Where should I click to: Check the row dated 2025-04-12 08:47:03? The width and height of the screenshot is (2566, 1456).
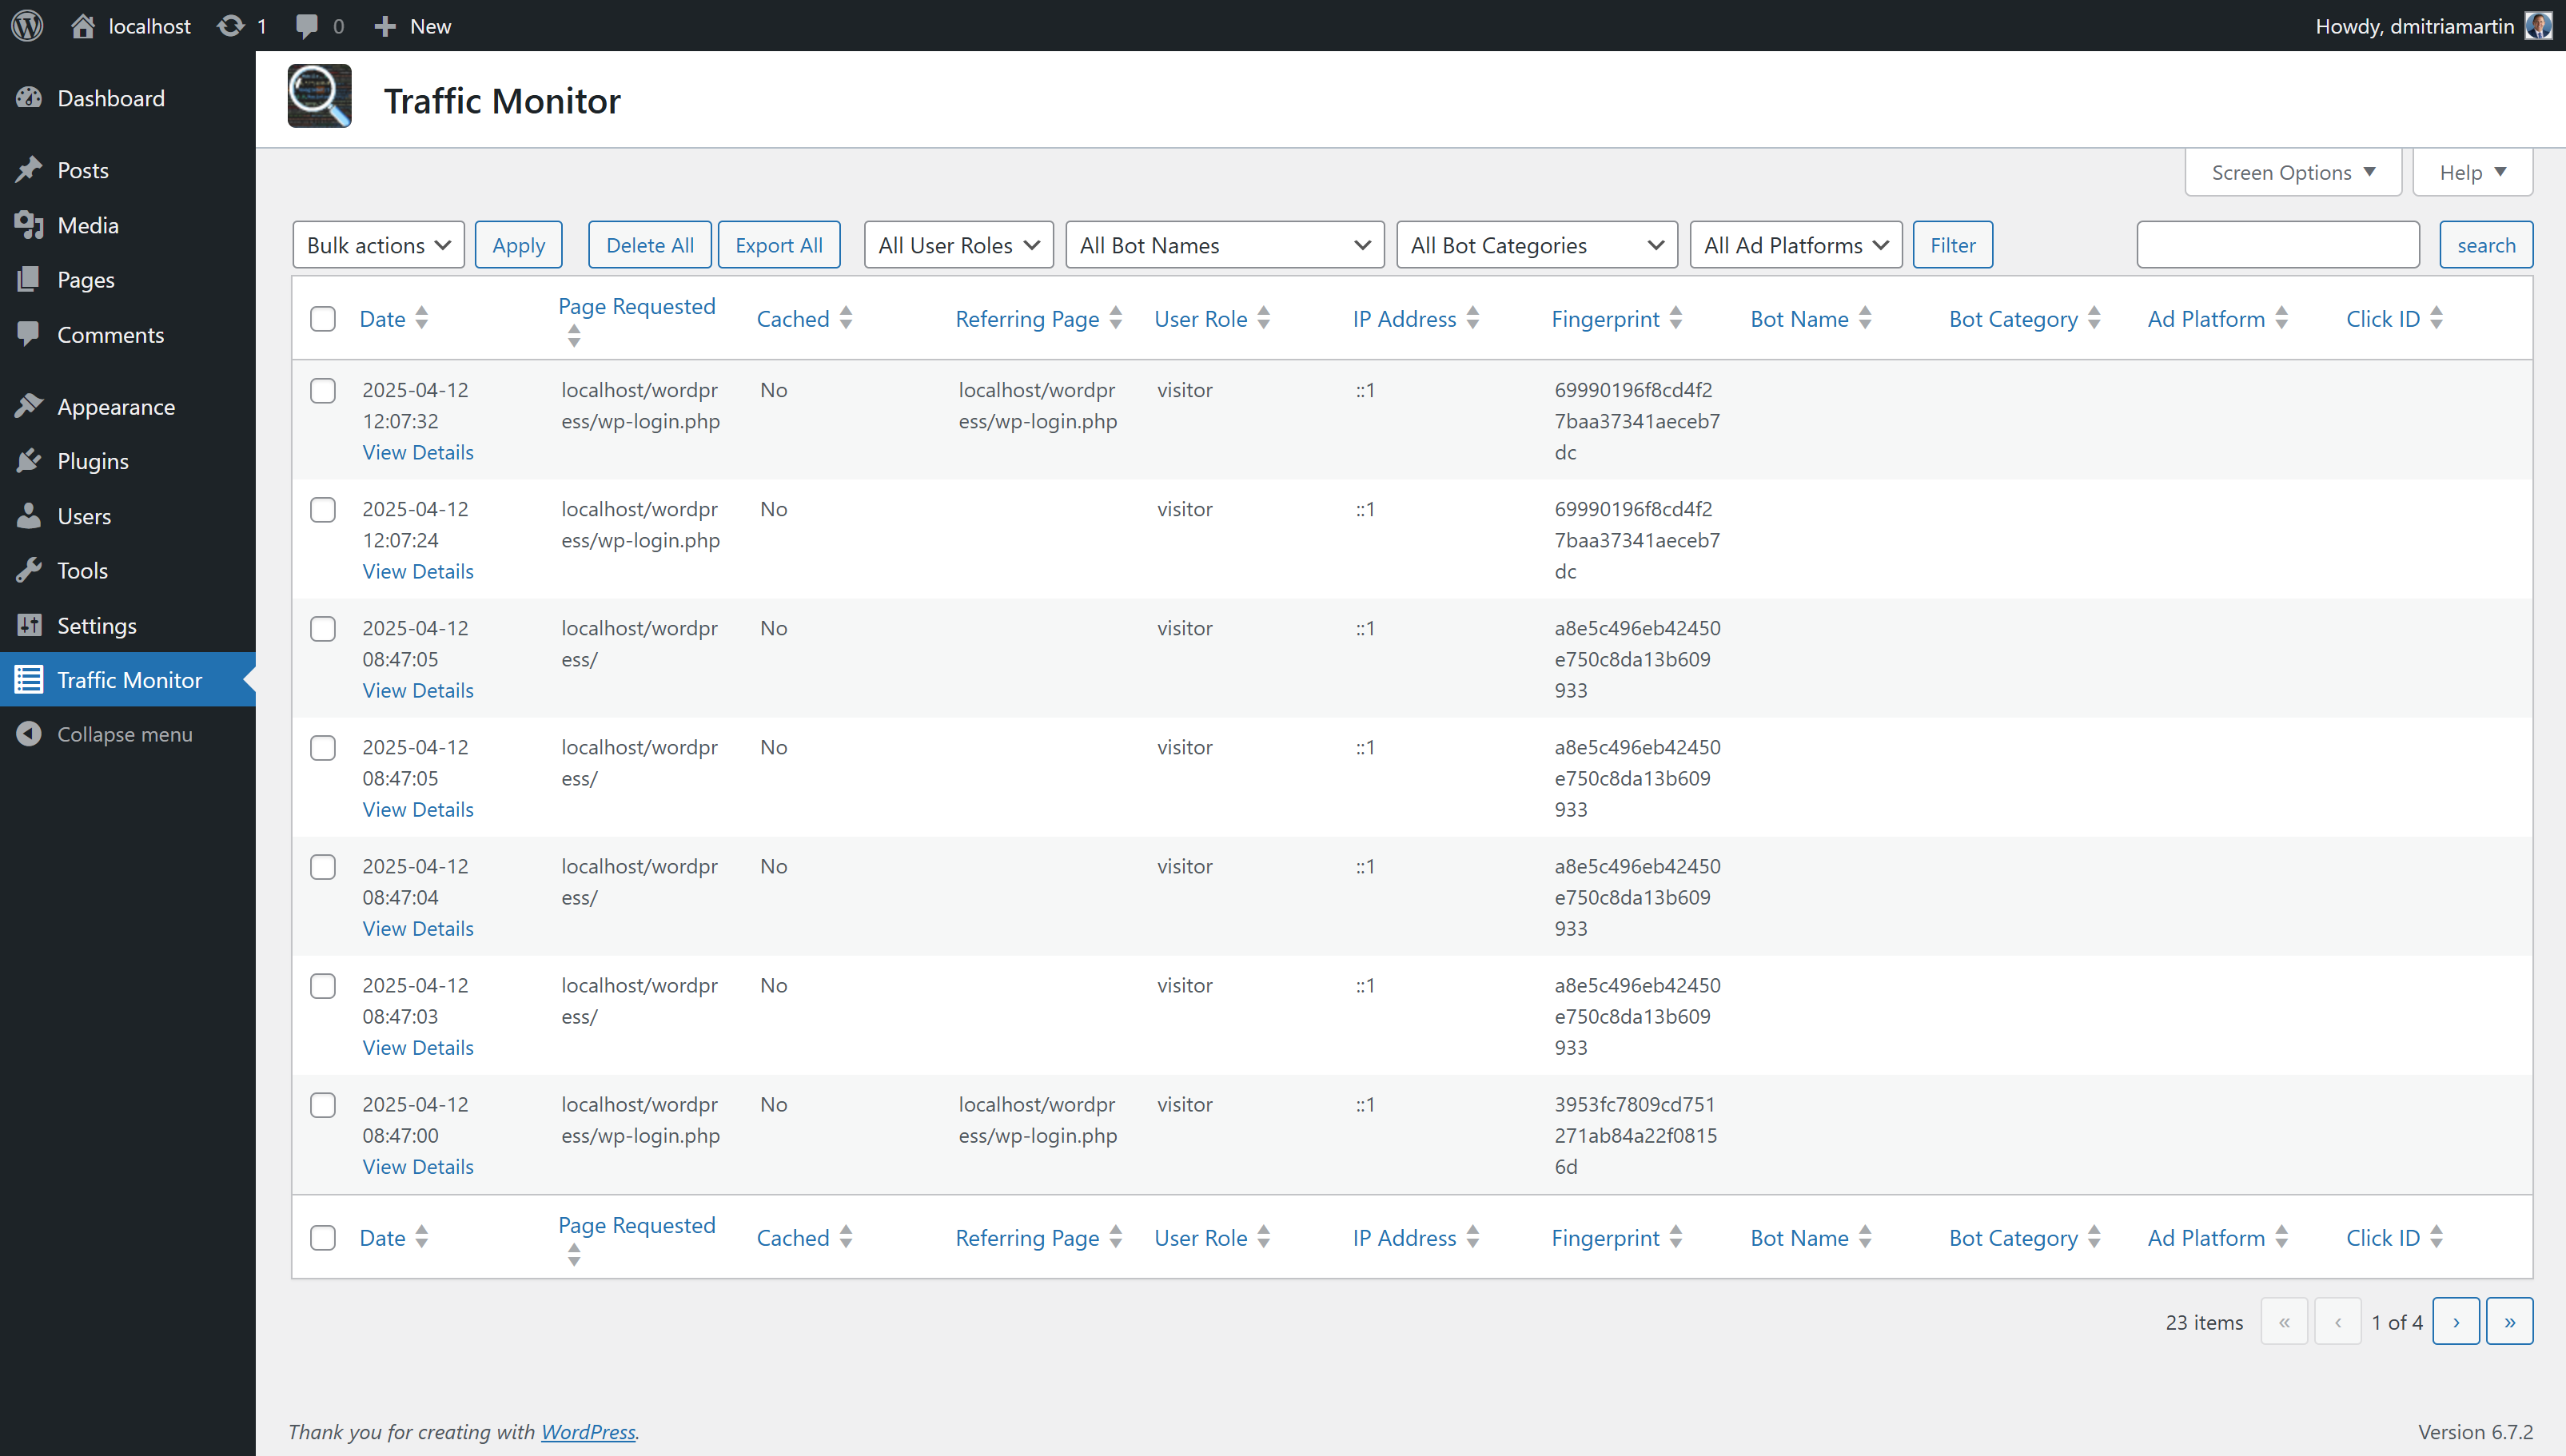coord(323,985)
